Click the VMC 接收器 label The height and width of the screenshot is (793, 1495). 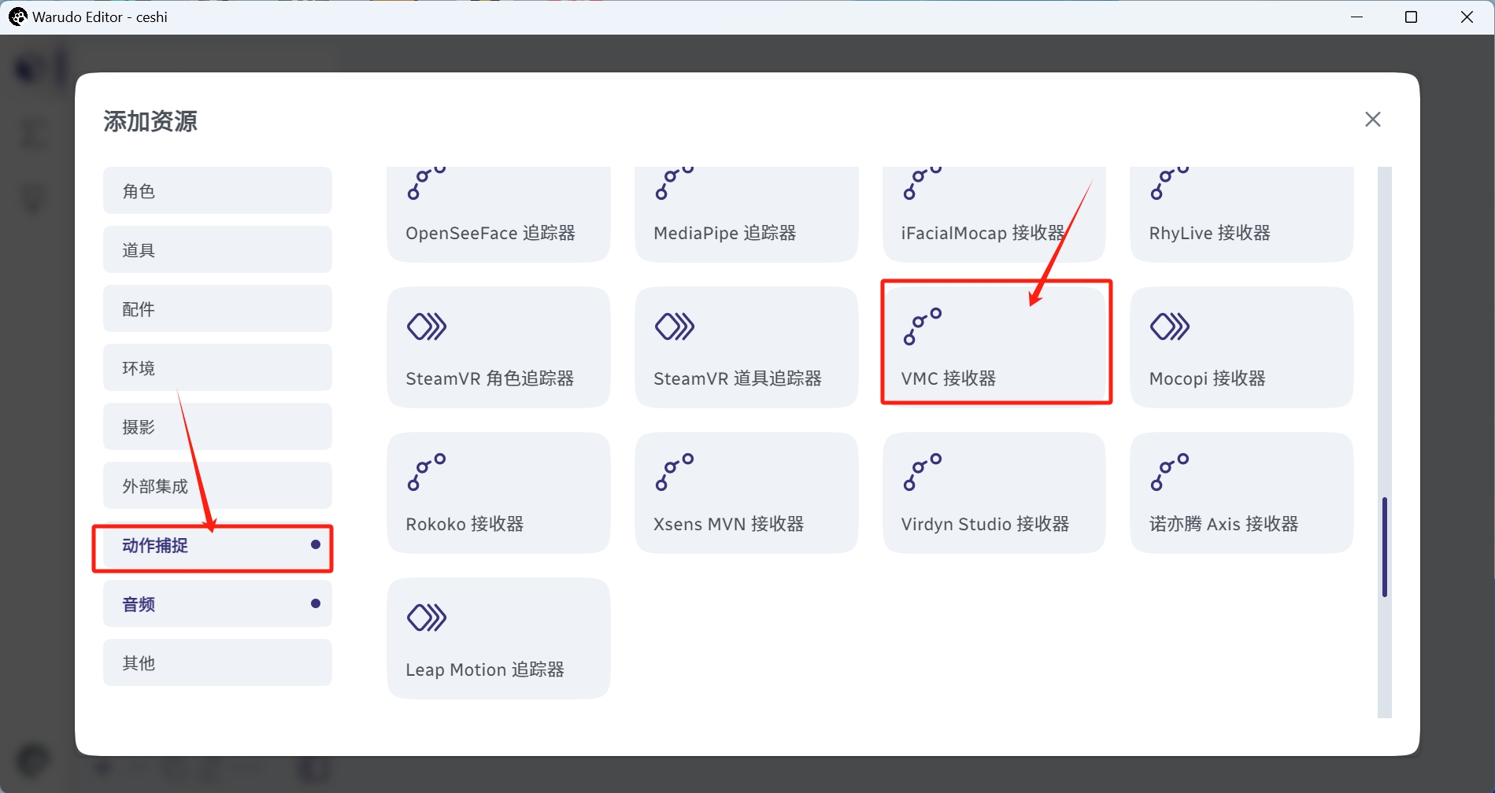(x=949, y=378)
